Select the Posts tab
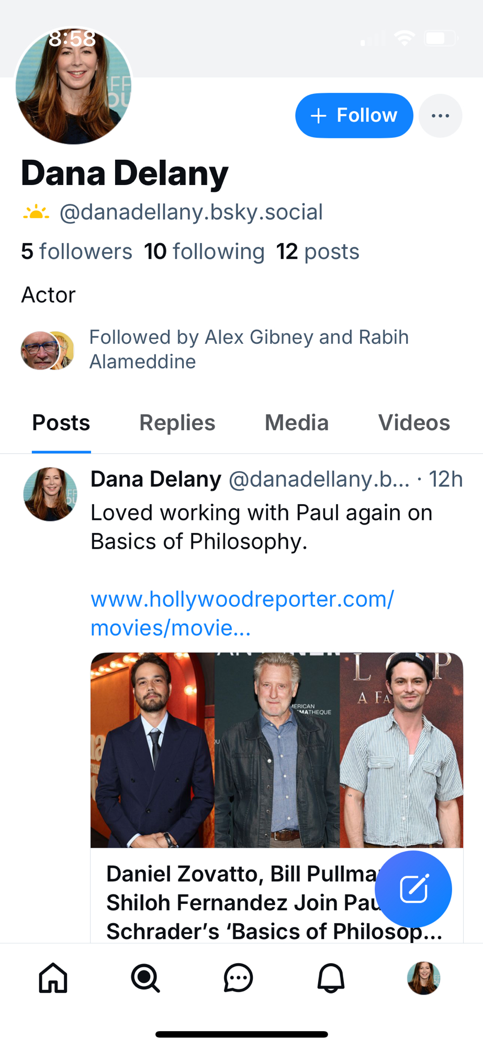This screenshot has width=483, height=1048. coord(61,423)
